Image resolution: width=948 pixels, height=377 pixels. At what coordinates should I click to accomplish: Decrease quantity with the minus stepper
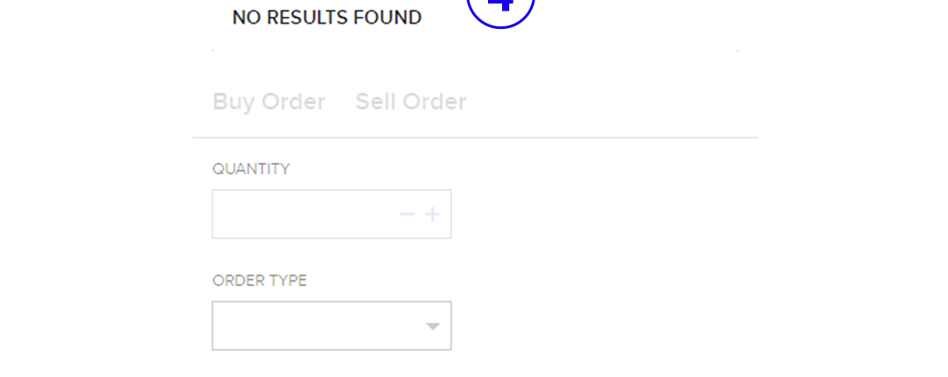407,215
